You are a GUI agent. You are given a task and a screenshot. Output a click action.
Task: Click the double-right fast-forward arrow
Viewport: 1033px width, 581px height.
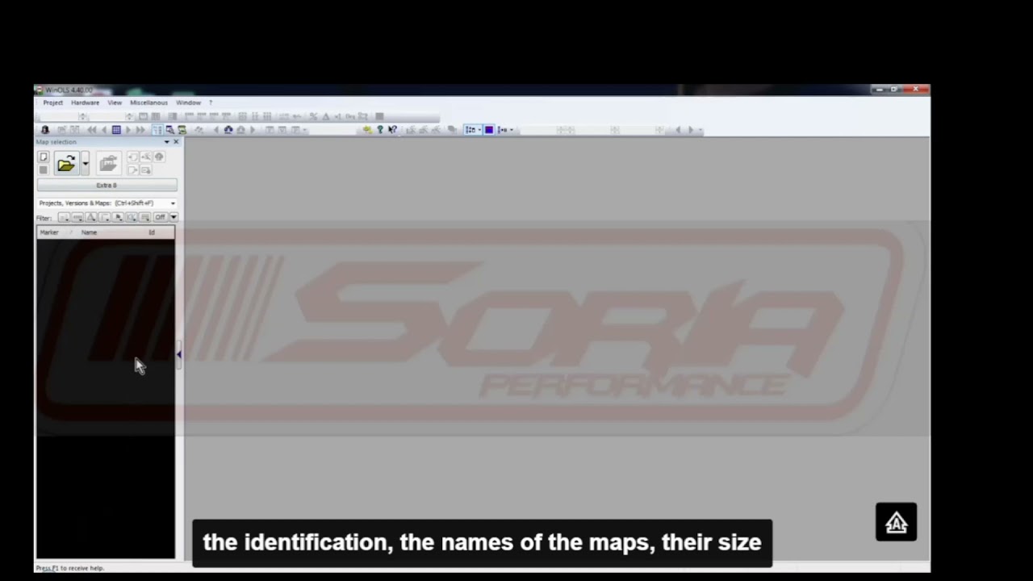(x=140, y=130)
